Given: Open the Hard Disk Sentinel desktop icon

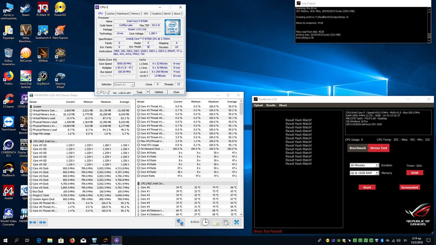Looking at the screenshot, I should (x=26, y=79).
